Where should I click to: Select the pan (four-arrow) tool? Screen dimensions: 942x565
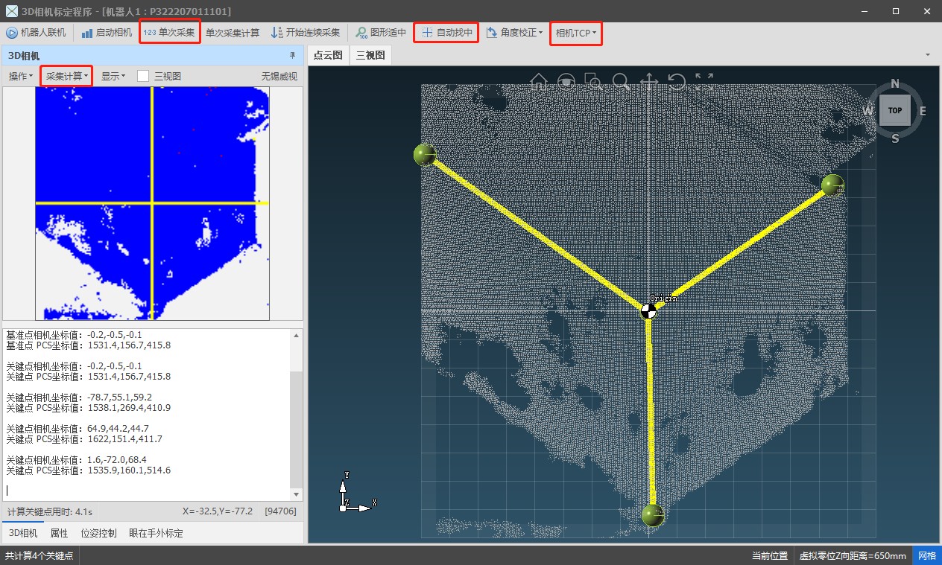pyautogui.click(x=648, y=82)
